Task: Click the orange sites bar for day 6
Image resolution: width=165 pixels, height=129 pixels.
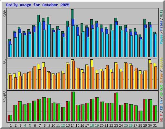Action: pos(35,78)
